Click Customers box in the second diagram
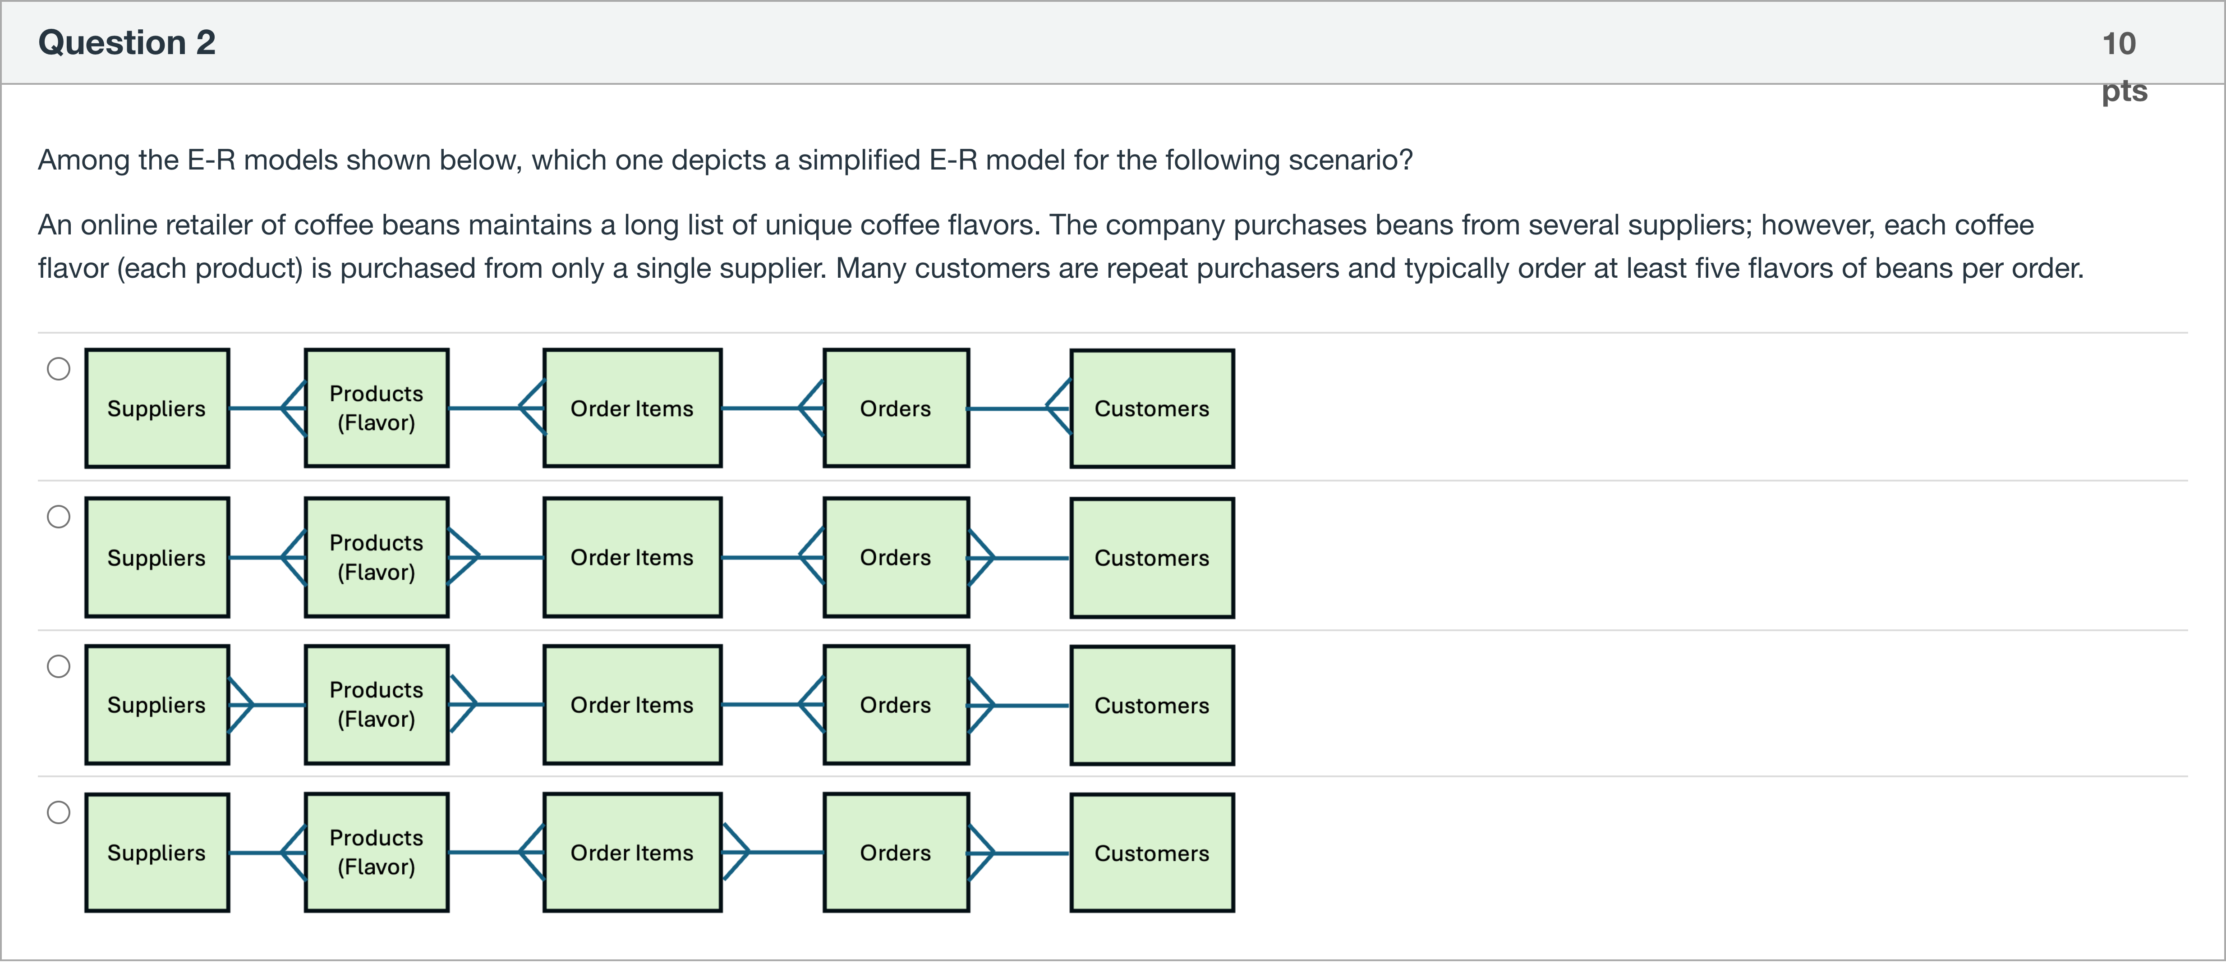2226x963 pixels. click(1152, 559)
